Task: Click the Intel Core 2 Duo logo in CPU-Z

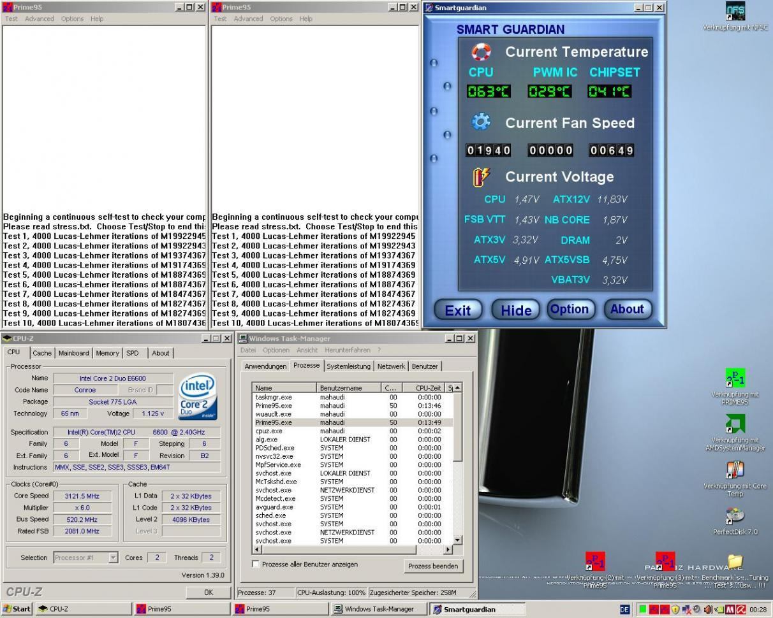Action: point(197,397)
